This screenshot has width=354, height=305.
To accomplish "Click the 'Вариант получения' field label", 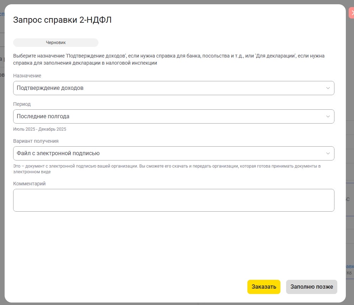I will tap(36, 141).
